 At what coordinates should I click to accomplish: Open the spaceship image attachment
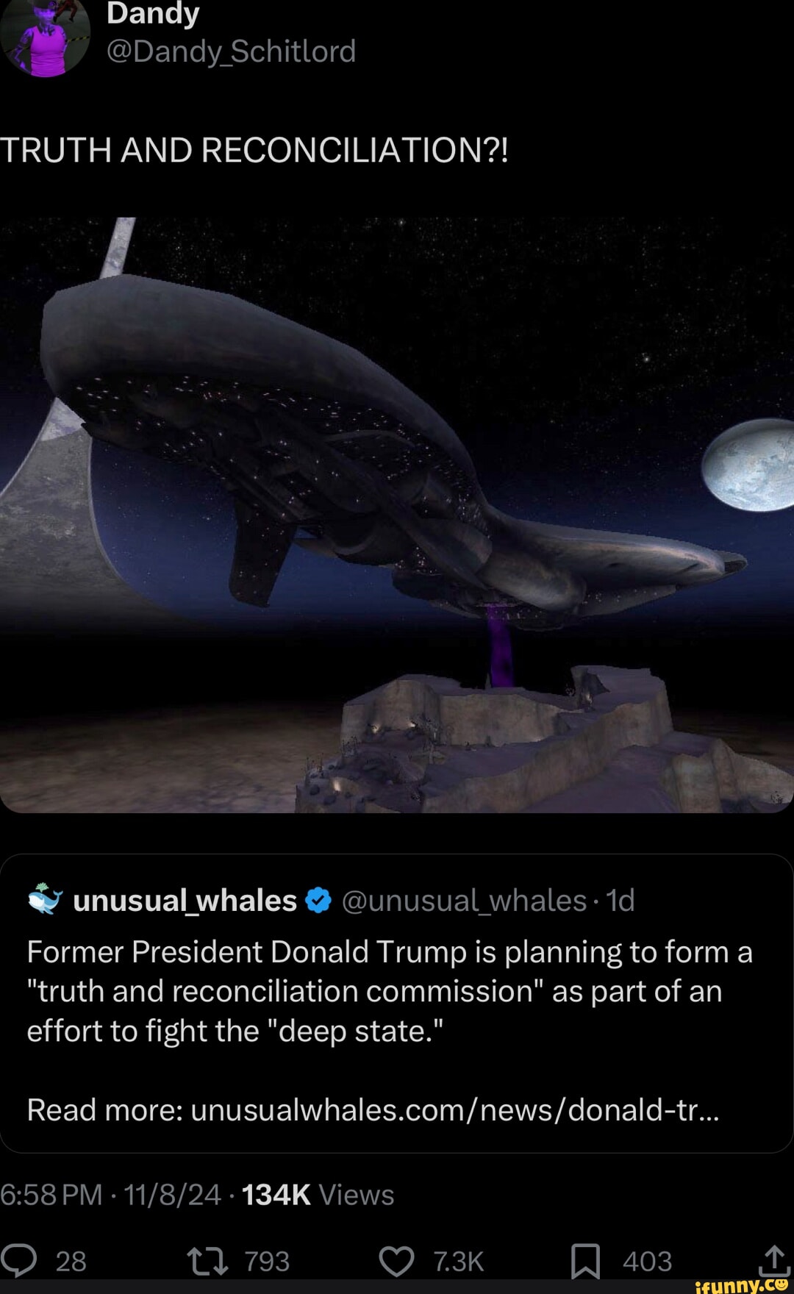coord(397,515)
